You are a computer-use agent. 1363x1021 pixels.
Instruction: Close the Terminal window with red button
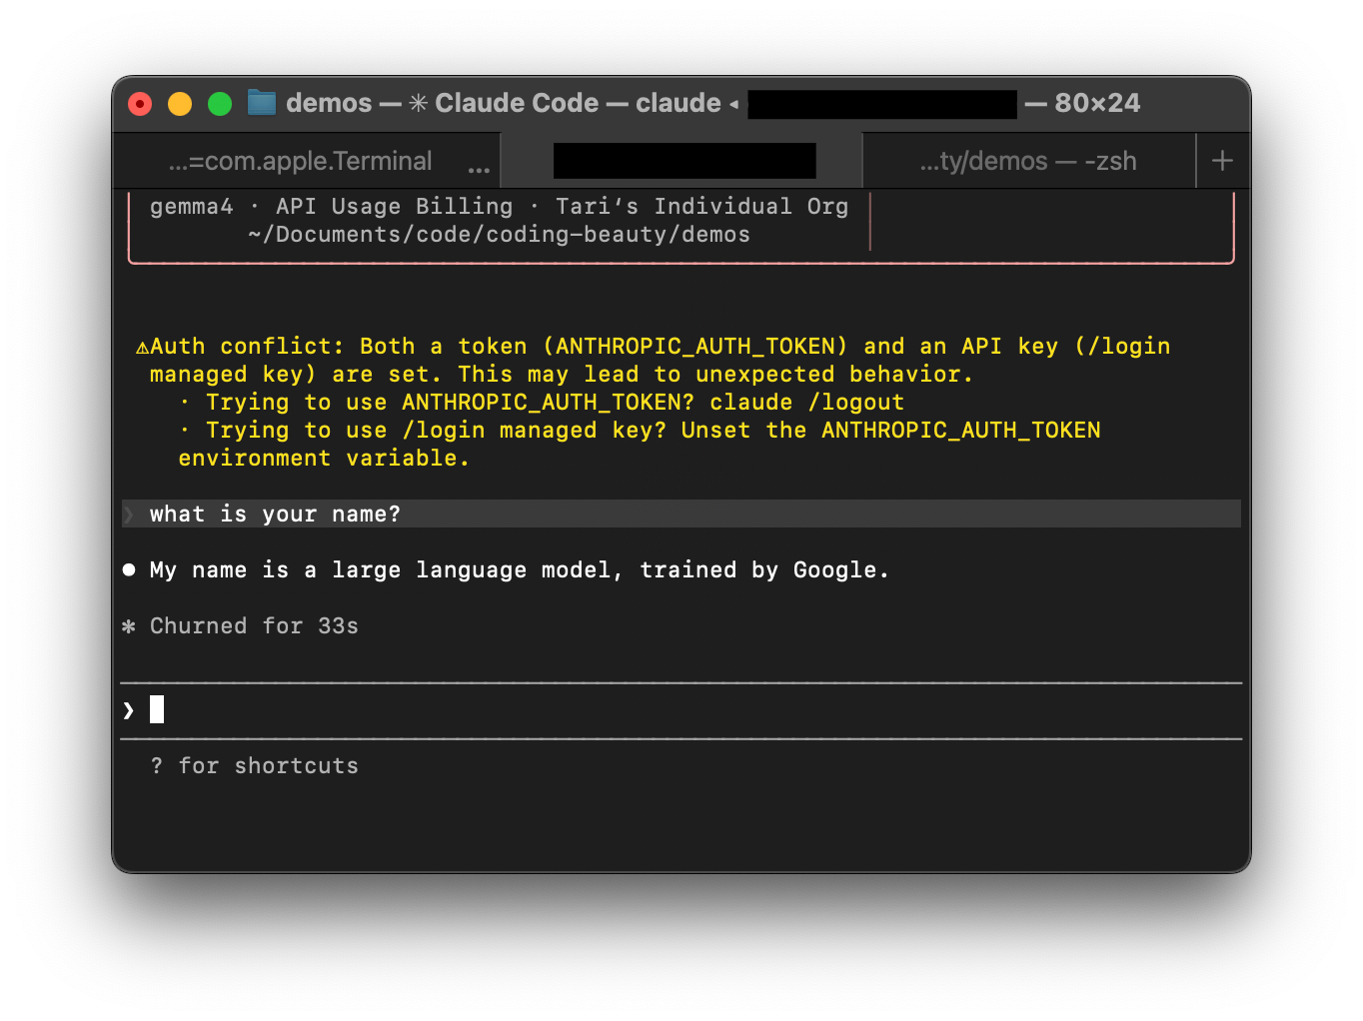coord(140,104)
